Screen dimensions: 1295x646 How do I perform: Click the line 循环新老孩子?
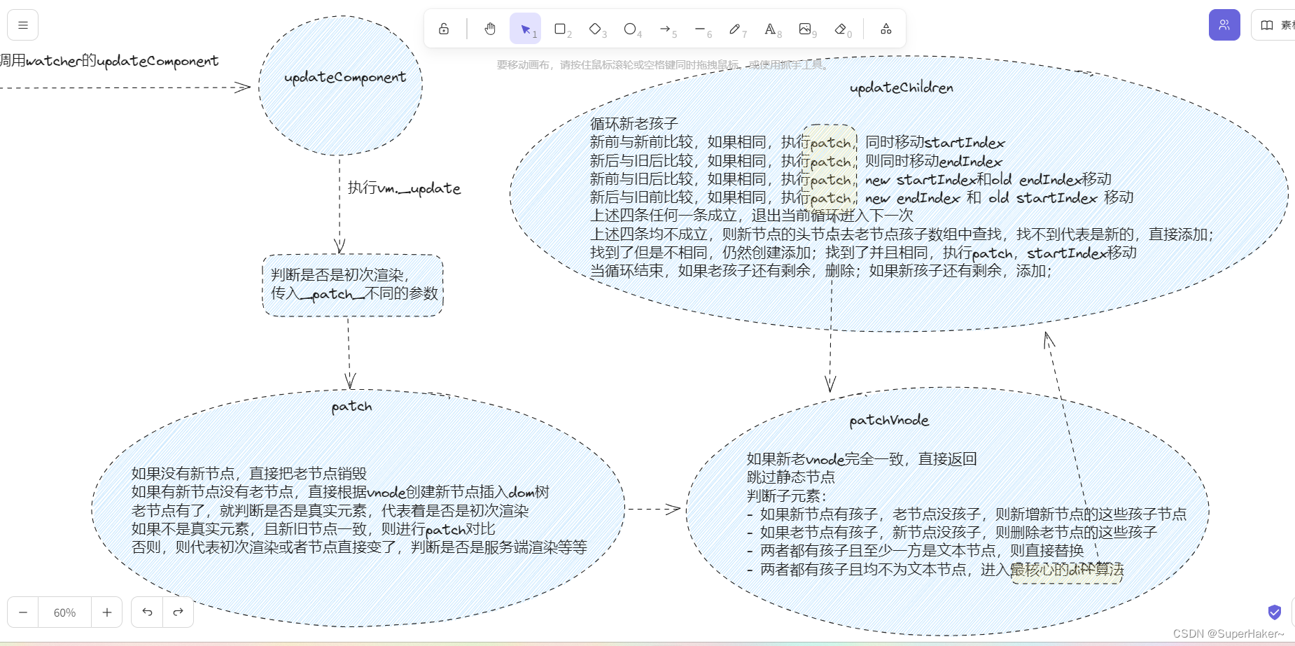[x=634, y=124]
